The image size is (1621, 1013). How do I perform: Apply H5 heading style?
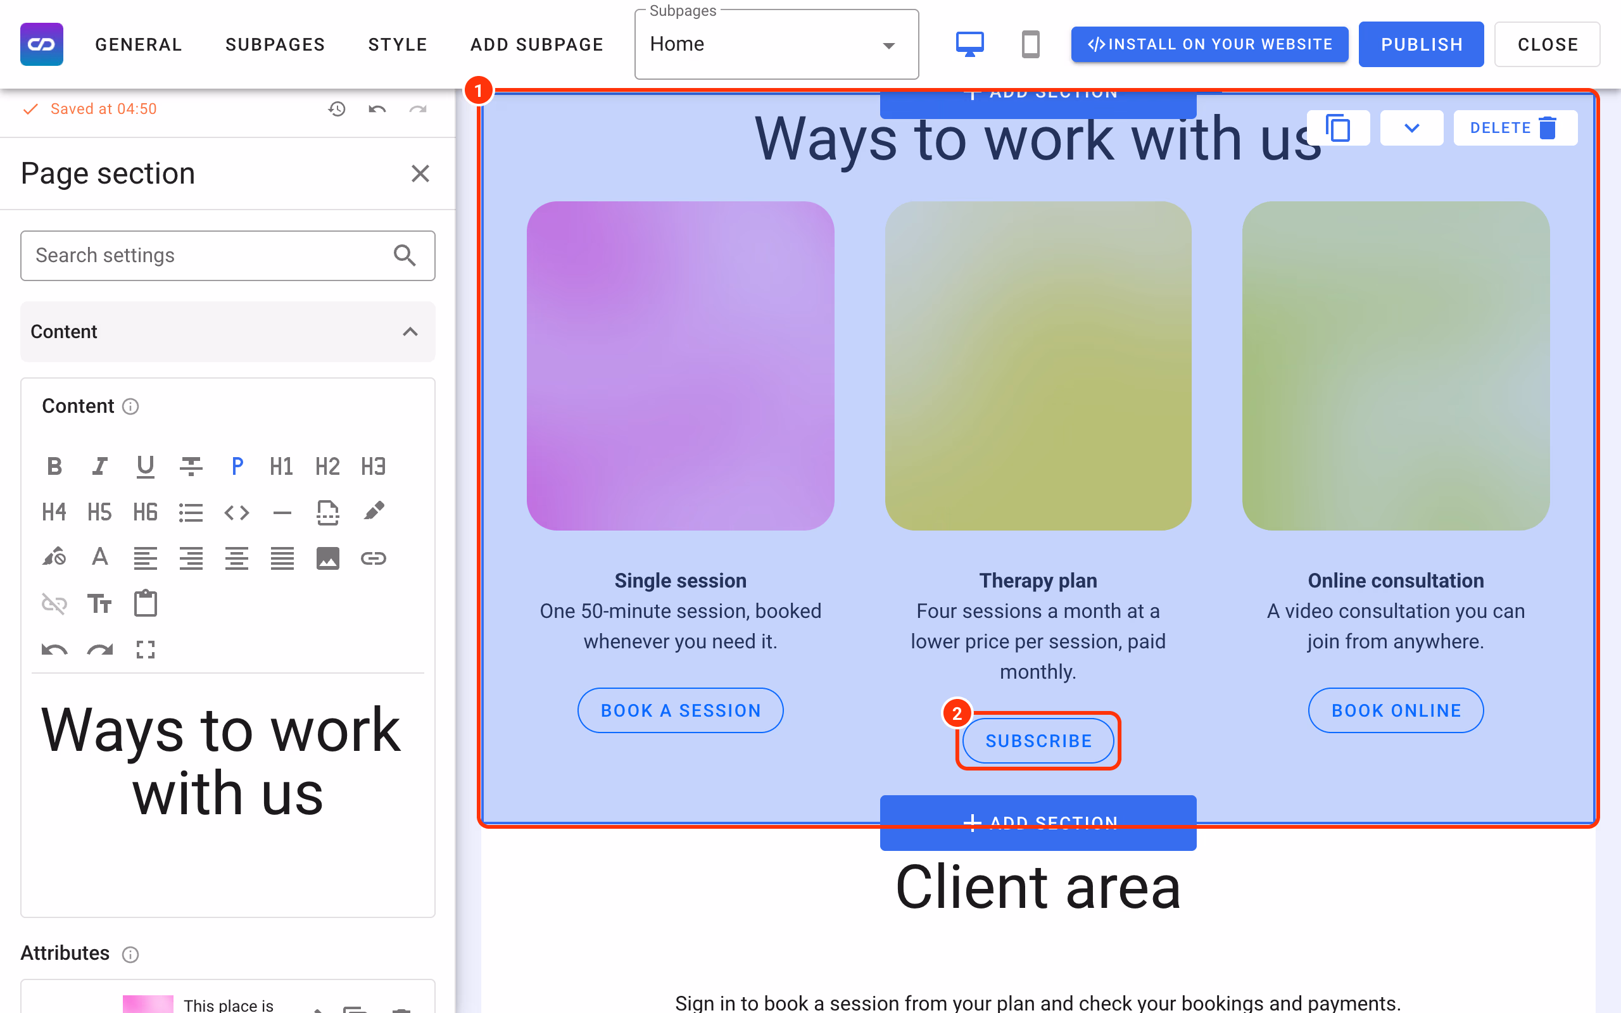coord(100,513)
